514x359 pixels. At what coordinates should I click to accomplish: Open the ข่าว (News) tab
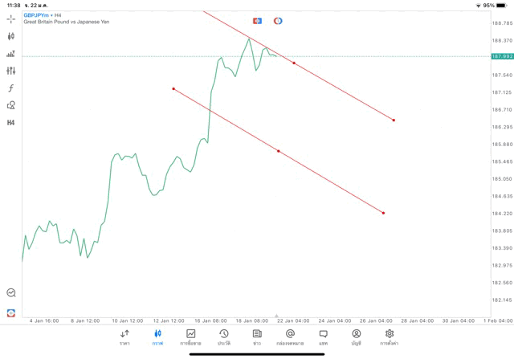(257, 337)
